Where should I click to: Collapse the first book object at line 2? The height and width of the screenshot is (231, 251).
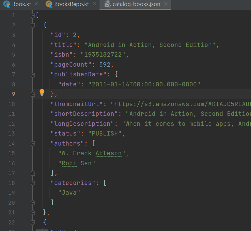[x=33, y=25]
